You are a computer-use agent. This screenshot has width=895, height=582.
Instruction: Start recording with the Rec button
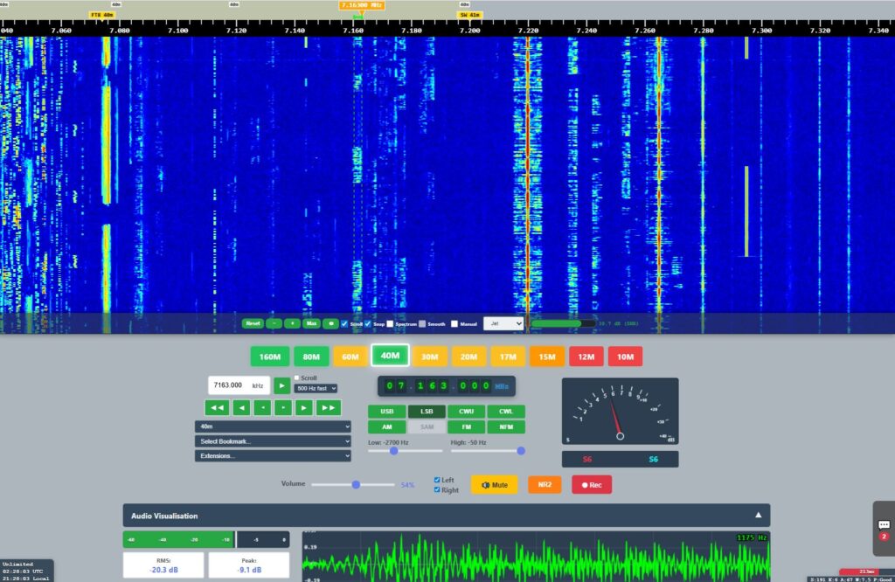pyautogui.click(x=592, y=484)
